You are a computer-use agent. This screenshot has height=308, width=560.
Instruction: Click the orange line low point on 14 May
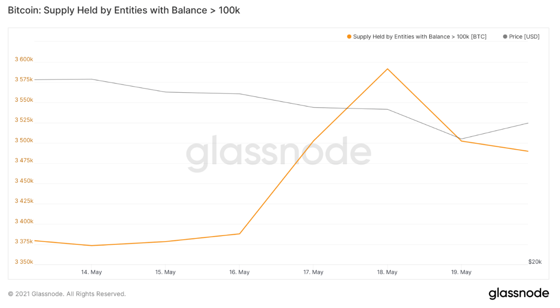coord(92,245)
